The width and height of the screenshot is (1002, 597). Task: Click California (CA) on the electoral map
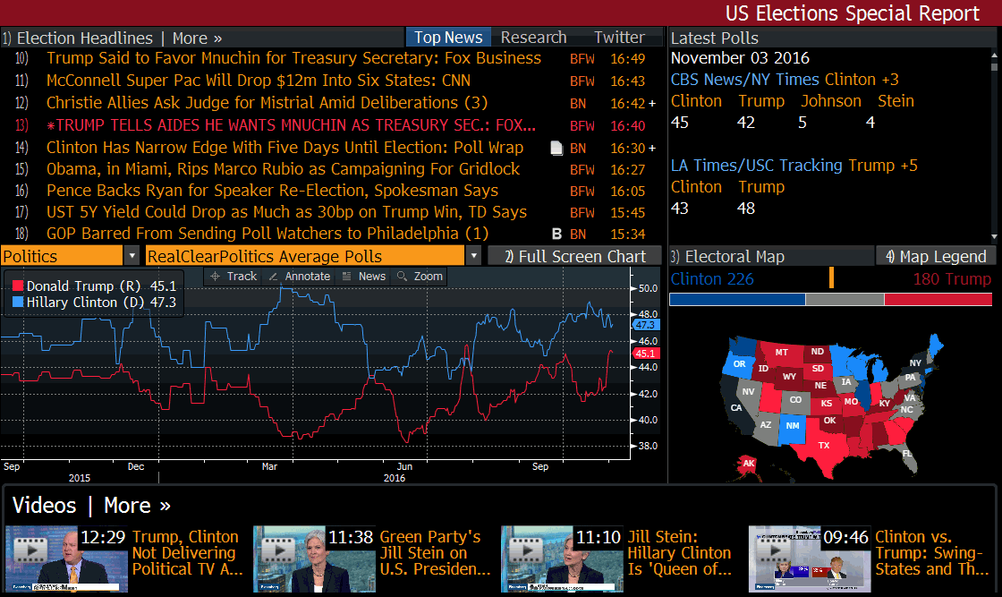736,408
